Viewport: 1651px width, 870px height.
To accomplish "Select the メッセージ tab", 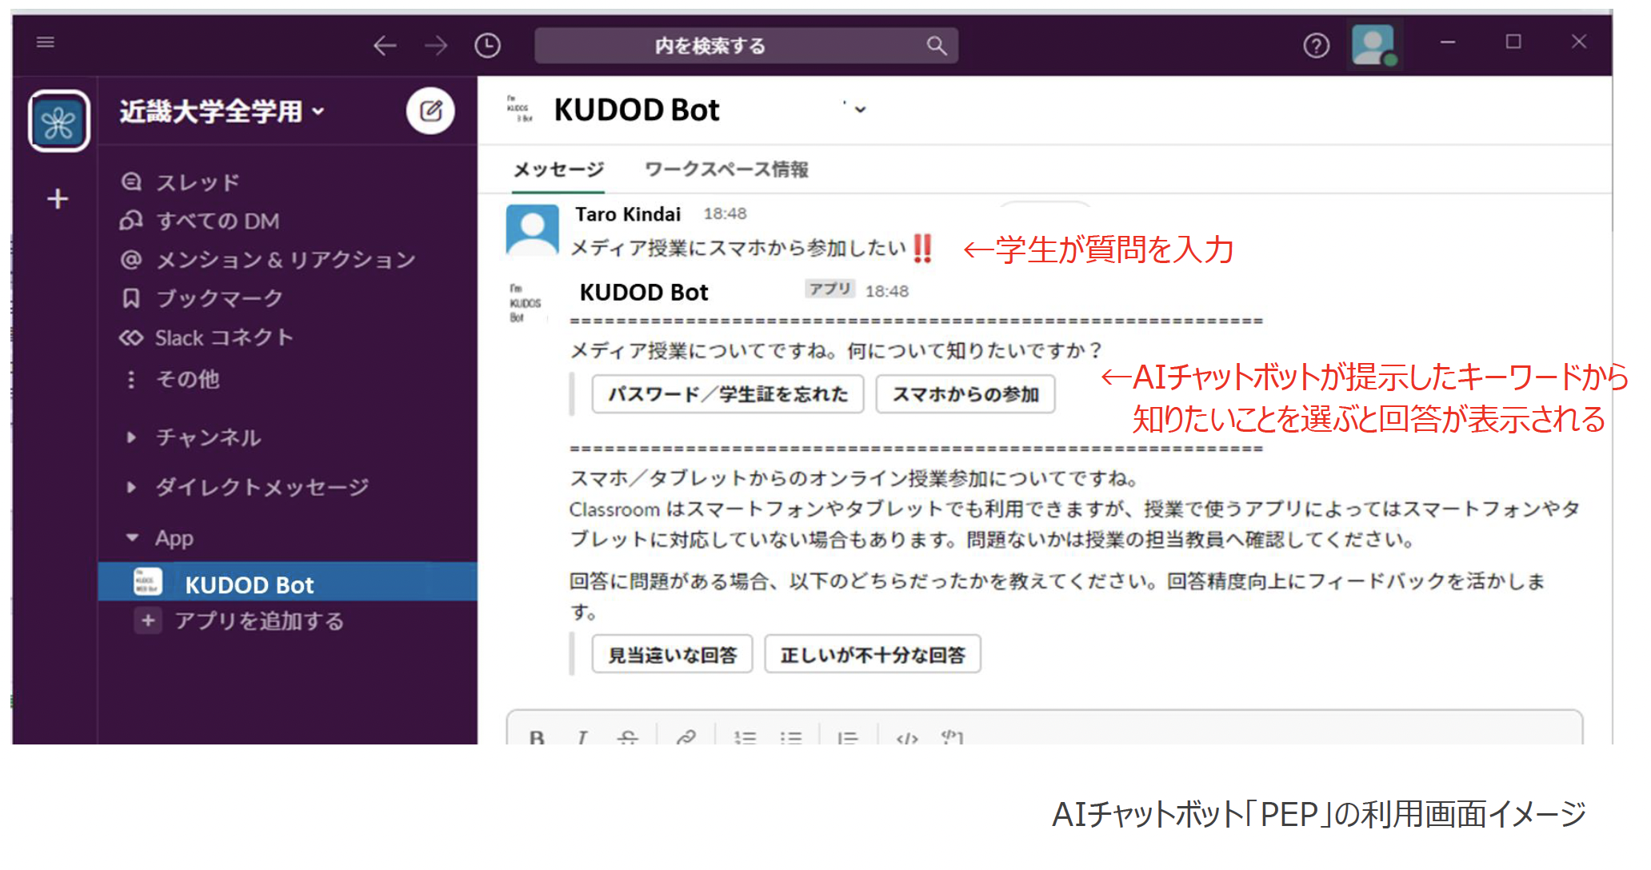I will pos(558,170).
